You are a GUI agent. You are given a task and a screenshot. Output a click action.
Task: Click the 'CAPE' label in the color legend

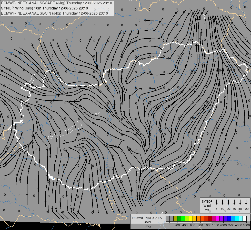[148, 222]
